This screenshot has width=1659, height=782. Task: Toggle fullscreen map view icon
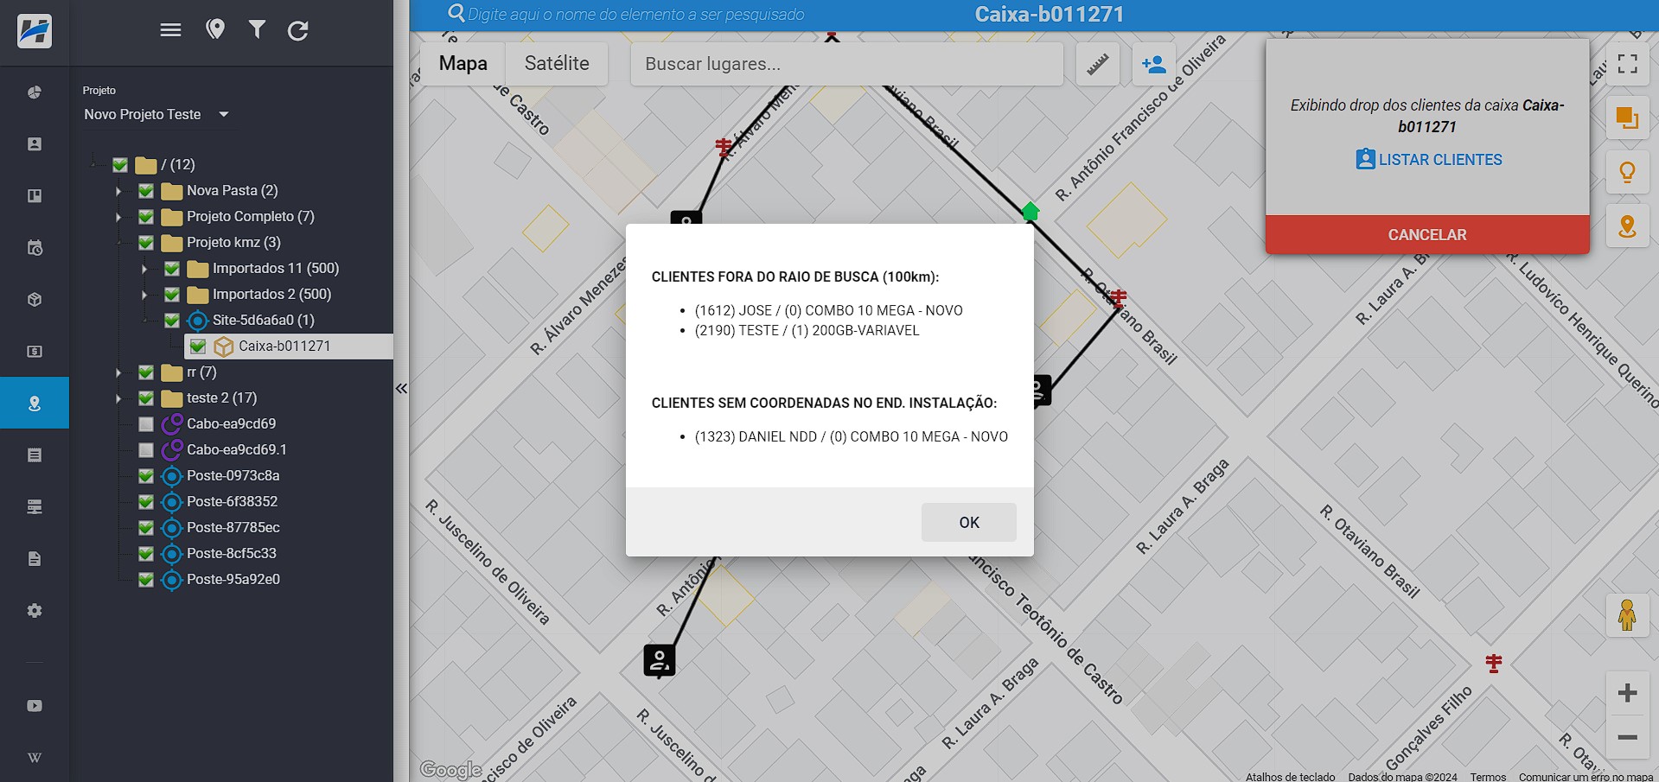(1628, 64)
